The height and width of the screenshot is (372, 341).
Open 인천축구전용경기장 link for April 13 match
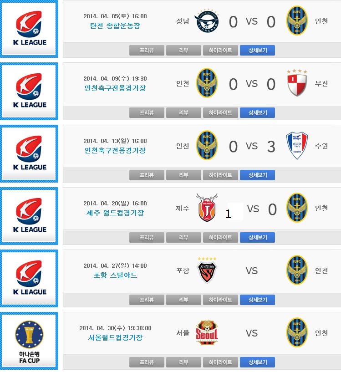point(115,150)
